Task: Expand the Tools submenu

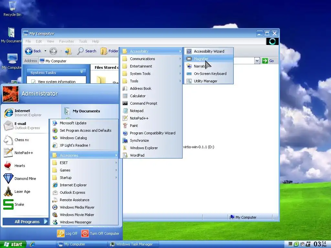Action: [x=151, y=81]
